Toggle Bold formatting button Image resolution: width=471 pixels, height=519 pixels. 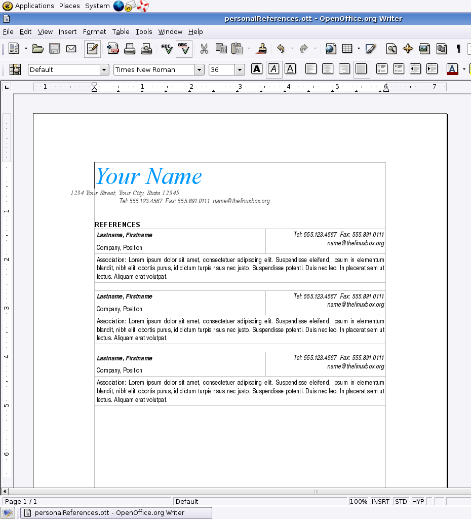tap(257, 69)
